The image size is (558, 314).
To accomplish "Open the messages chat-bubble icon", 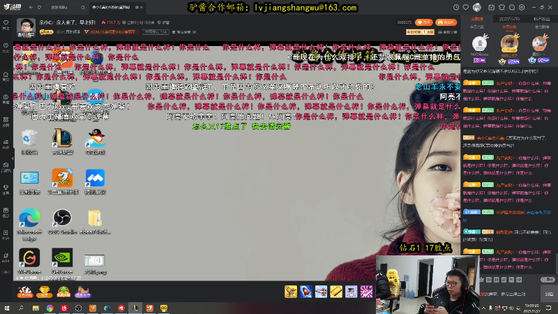I will (512, 7).
